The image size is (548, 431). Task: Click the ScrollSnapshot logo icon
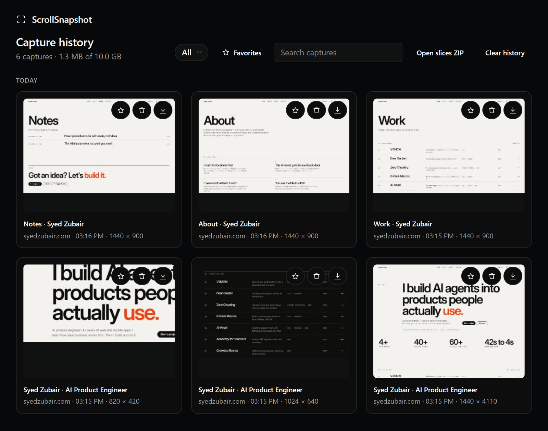tap(21, 19)
